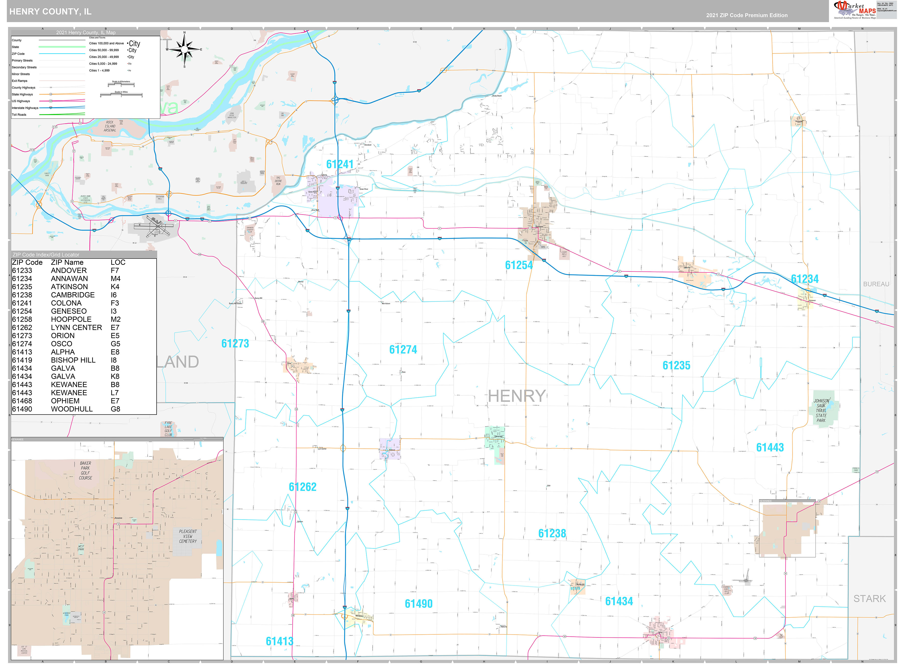The image size is (903, 664).
Task: Click the Cities 1 - 4,999 city dot
Action: 128,70
